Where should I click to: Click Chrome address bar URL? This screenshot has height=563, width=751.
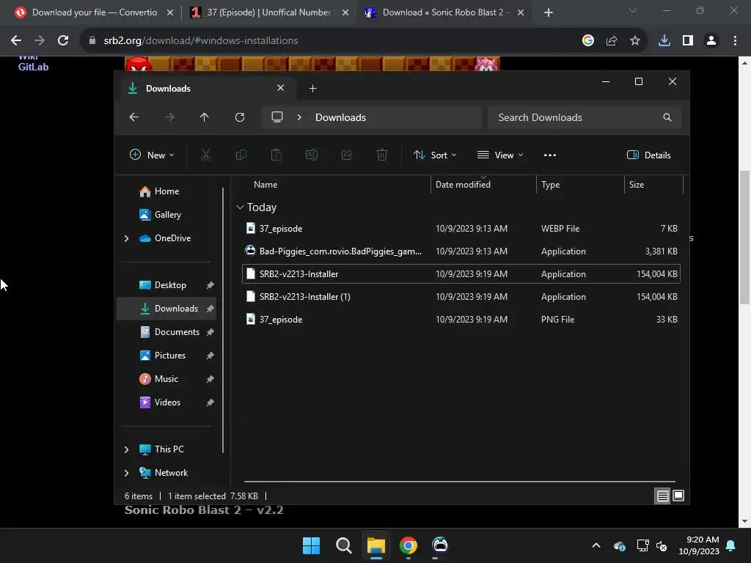[x=201, y=41]
